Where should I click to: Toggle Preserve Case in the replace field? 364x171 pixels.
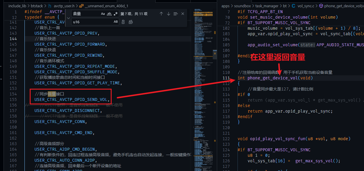point(116,22)
